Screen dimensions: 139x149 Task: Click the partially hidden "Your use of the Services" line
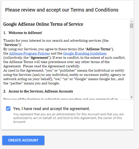[60, 99]
